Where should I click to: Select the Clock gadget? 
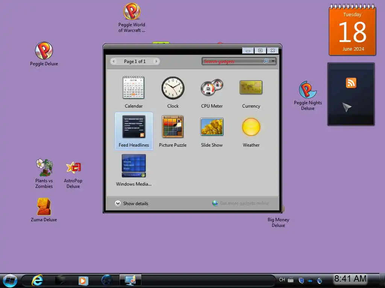click(173, 92)
